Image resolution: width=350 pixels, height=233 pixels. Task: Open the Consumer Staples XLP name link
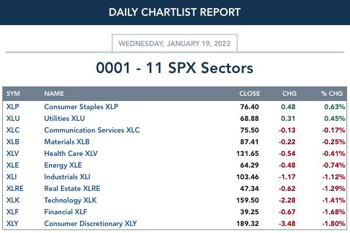[81, 107]
